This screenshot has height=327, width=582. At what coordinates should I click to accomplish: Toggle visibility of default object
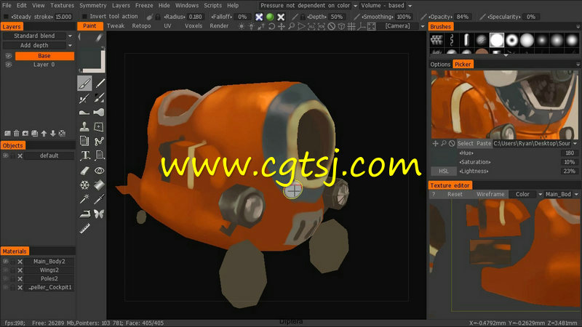(x=6, y=156)
